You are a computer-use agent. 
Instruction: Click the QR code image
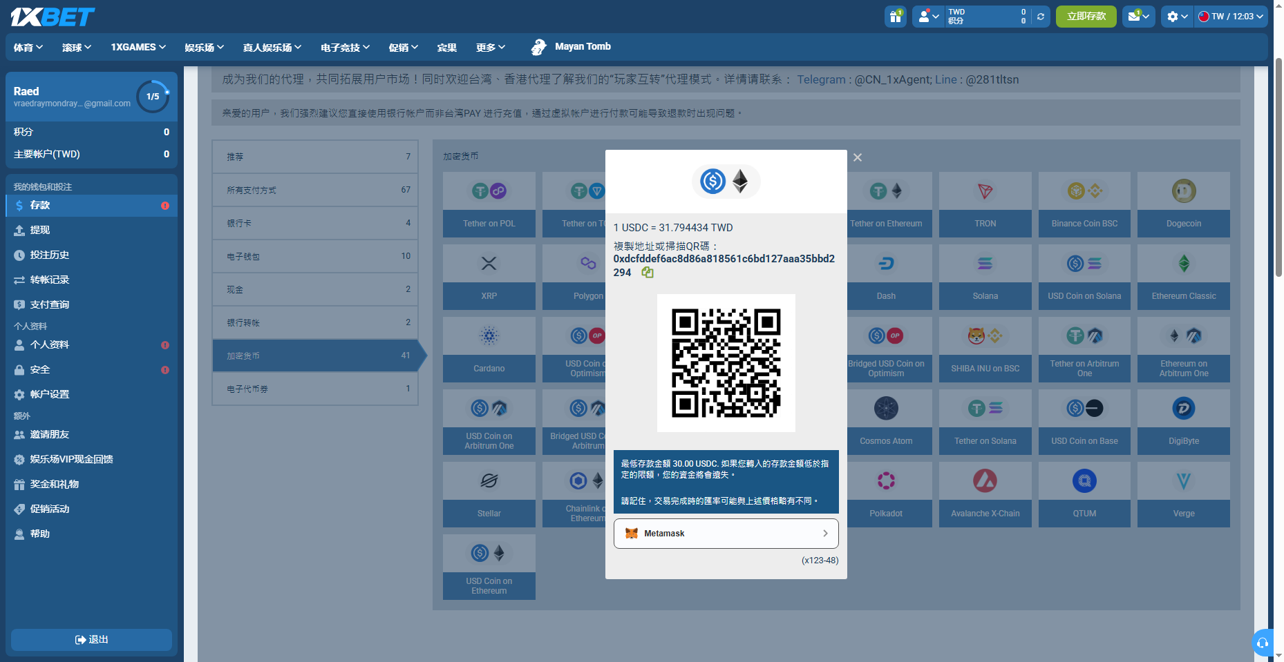[x=726, y=363]
